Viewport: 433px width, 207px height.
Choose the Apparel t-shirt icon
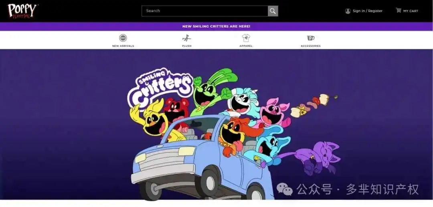pos(246,38)
